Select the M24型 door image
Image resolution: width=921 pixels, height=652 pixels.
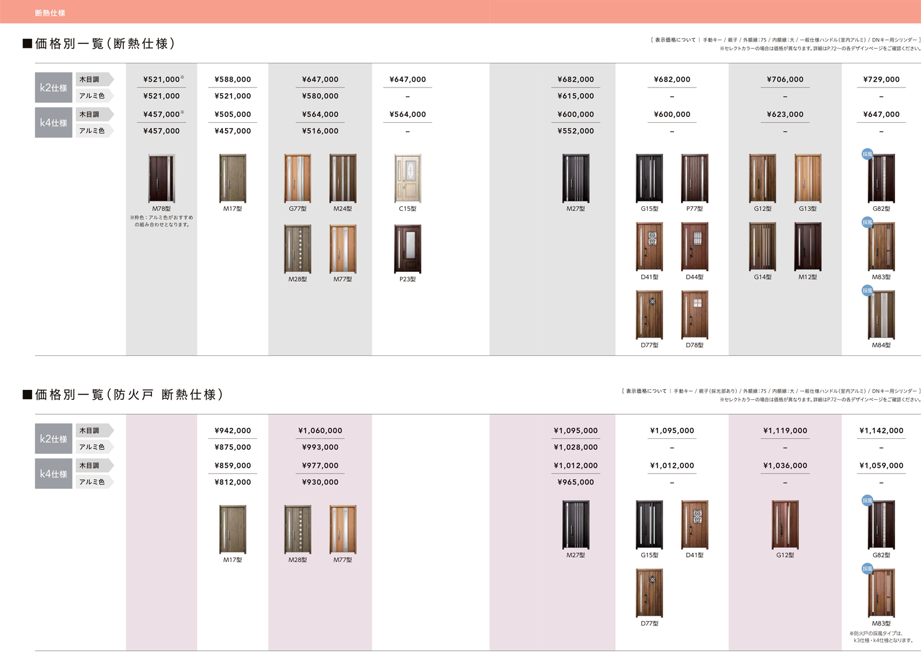[x=342, y=179]
